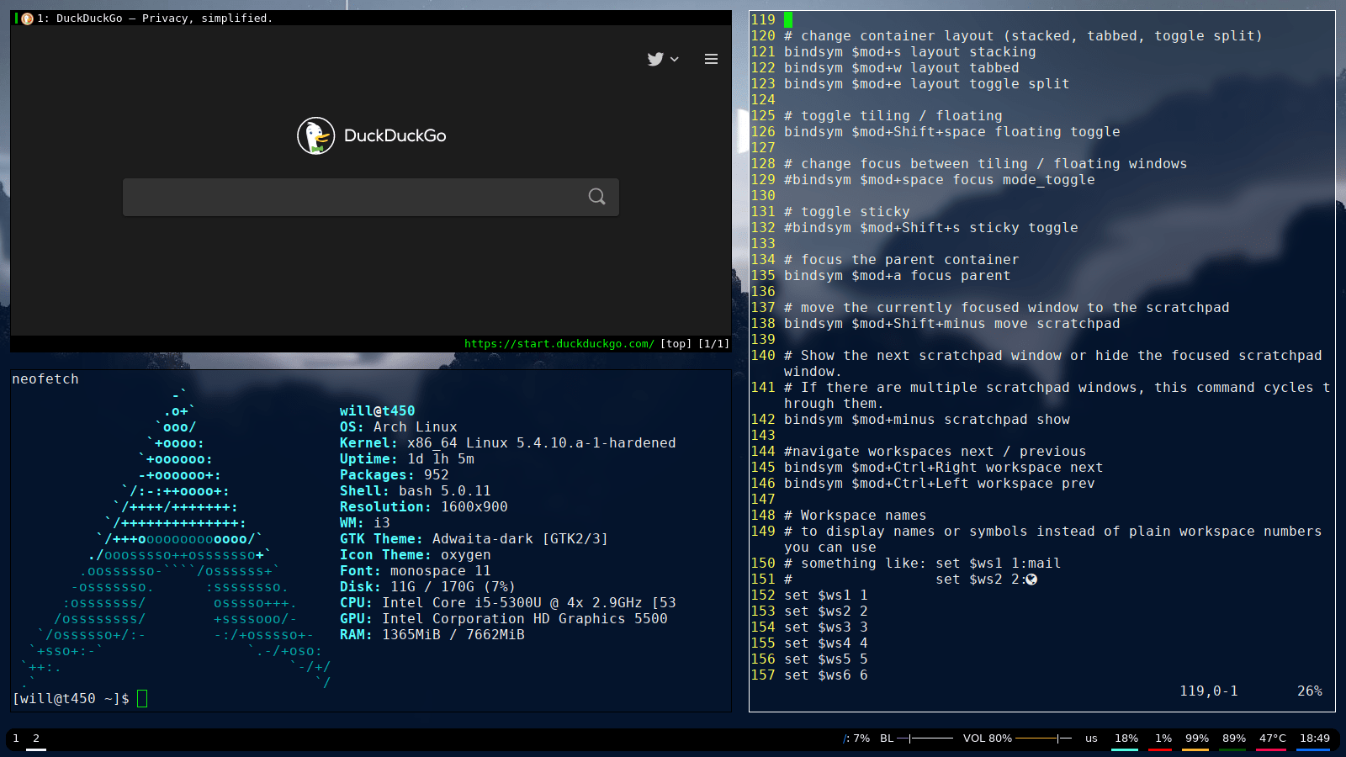This screenshot has height=757, width=1346.
Task: Click the [top] scroll indicator in browser statusbar
Action: pos(676,343)
